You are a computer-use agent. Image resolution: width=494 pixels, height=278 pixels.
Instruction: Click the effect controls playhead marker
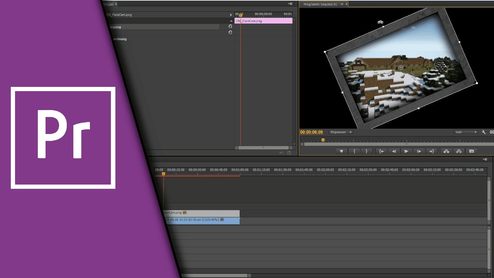coord(240,15)
